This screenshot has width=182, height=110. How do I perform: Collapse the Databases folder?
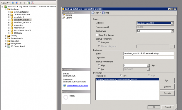pyautogui.click(x=6, y=9)
